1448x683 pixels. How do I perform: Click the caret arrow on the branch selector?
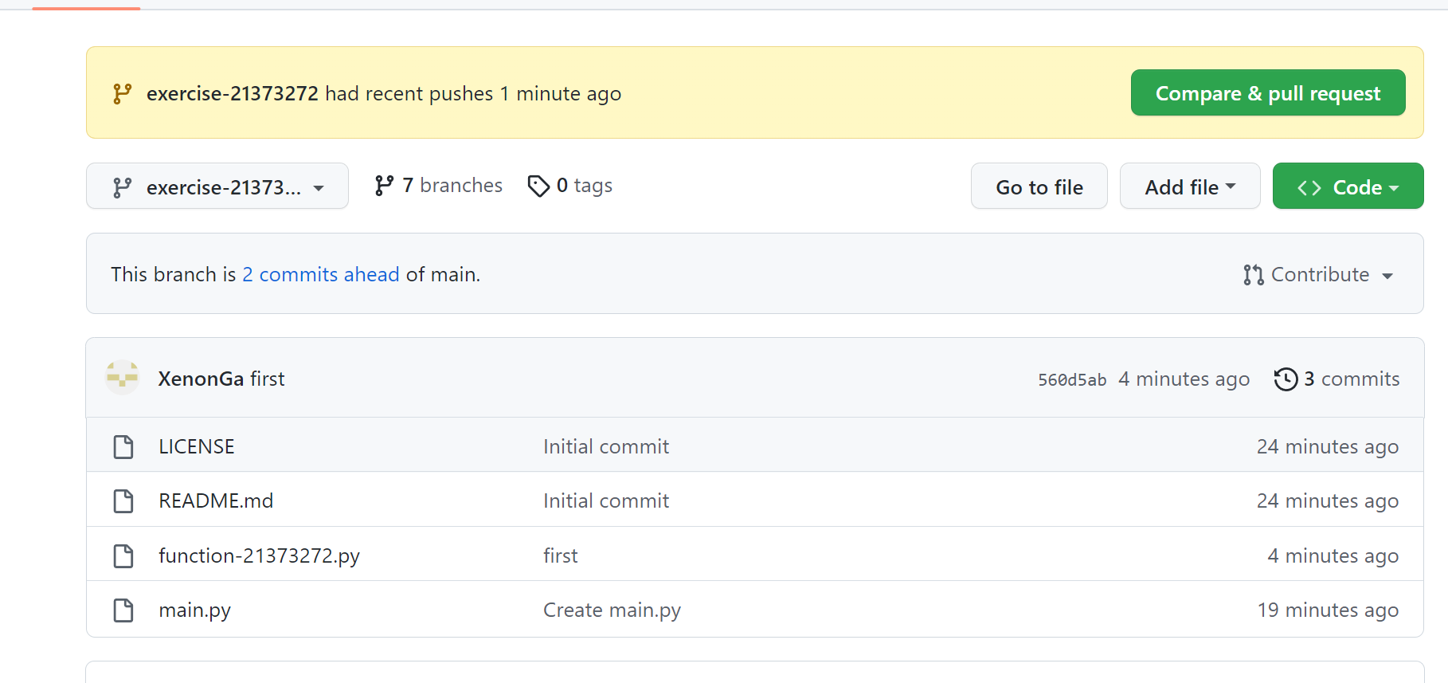click(319, 188)
